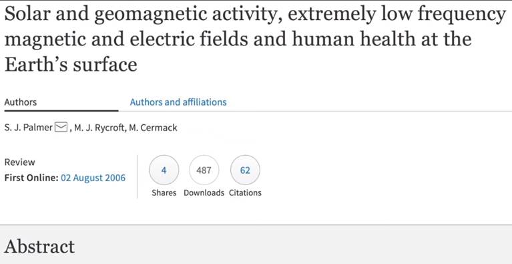This screenshot has width=512, height=264.
Task: Click the Abstract section heading
Action: point(39,247)
